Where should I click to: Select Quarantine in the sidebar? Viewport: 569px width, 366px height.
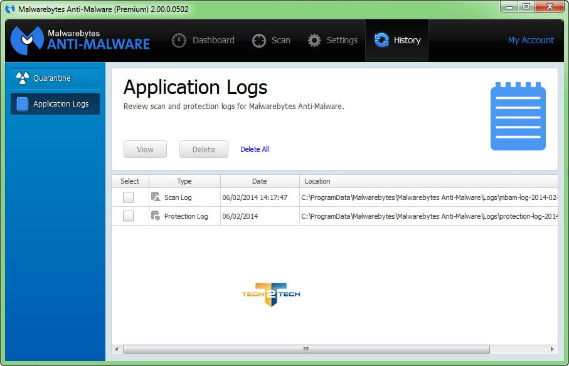[x=55, y=78]
